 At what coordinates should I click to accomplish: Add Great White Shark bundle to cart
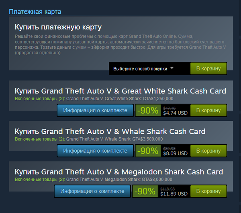(208, 110)
